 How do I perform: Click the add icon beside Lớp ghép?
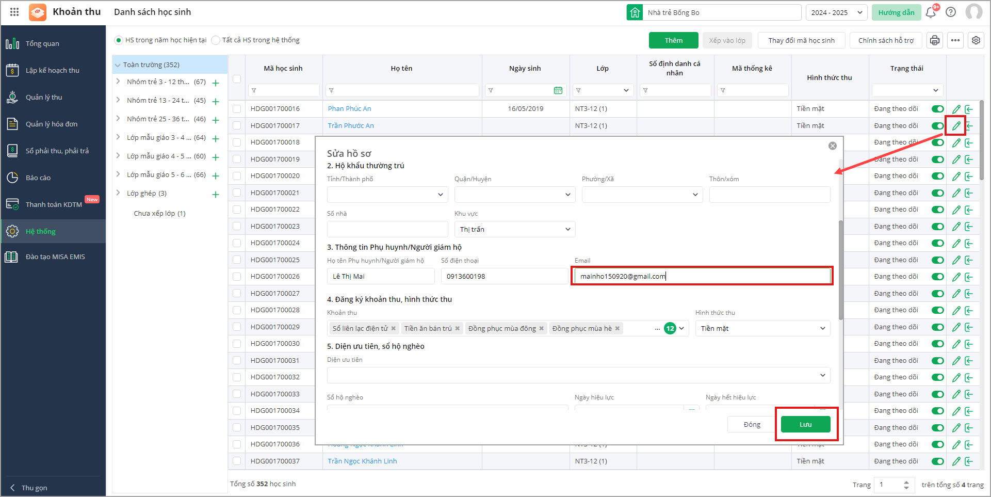point(216,195)
